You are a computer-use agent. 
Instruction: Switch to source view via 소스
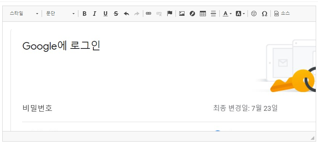pos(282,14)
